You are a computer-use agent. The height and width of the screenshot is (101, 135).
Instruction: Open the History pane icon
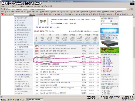click(42, 6)
